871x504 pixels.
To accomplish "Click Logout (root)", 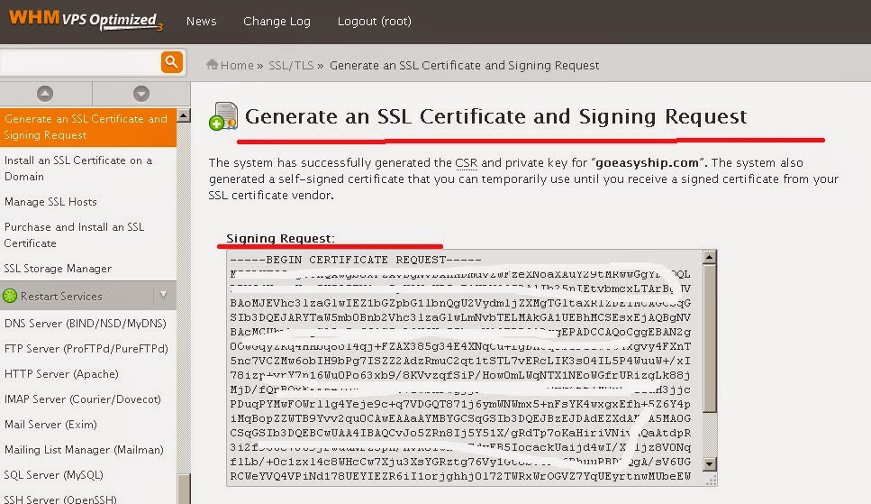I will (x=375, y=21).
